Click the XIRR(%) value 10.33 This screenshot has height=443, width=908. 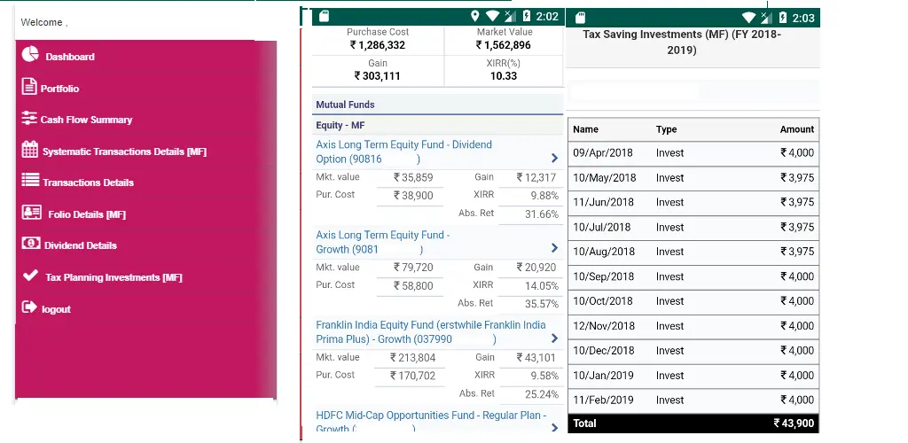[x=504, y=76]
